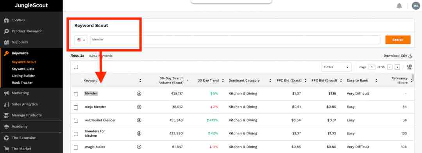Tick the checkbox for nutribullet blender
422x153 pixels.
[76, 121]
